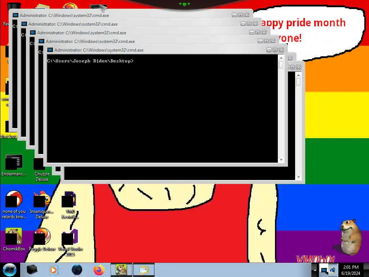Viewport: 369px width, 277px height.
Task: Minimize the front cmd.exe window
Action: click(x=269, y=50)
